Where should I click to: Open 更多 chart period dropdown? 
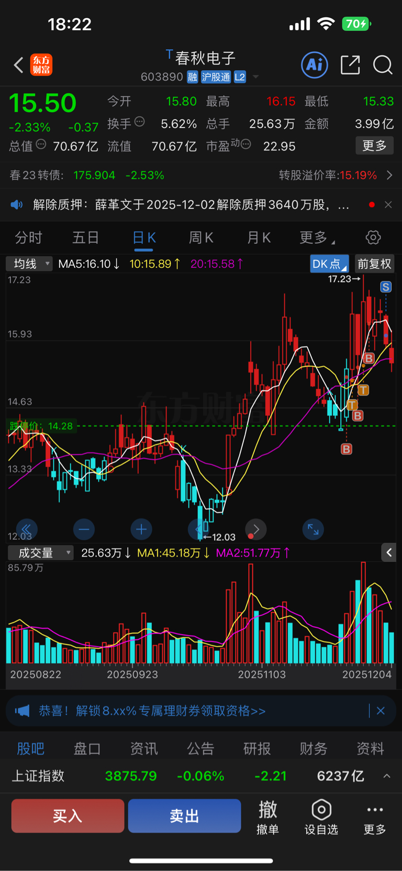coord(317,237)
